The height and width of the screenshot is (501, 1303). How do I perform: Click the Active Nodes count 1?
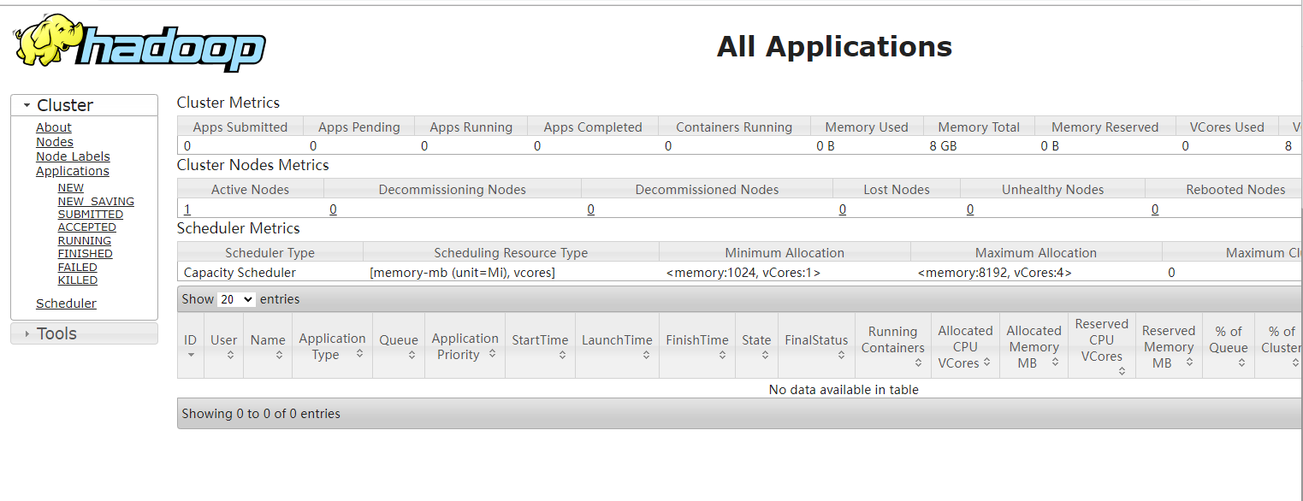(x=187, y=209)
